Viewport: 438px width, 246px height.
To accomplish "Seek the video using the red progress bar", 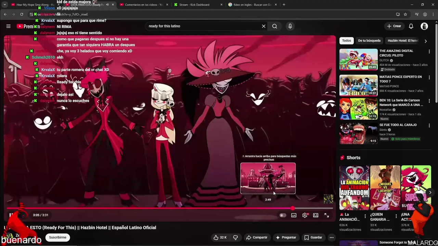I will [x=170, y=208].
